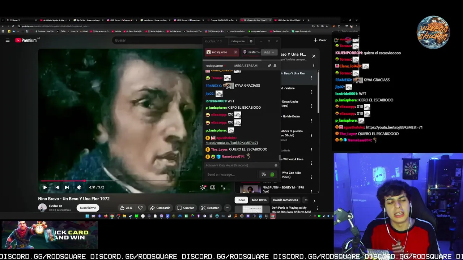Image resolution: width=463 pixels, height=260 pixels.
Task: Open pinned message pin icon in KickTalk
Action: click(269, 66)
